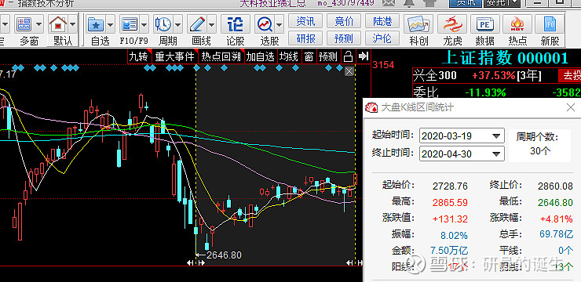Click the 资讯 toolbar button

point(305,21)
